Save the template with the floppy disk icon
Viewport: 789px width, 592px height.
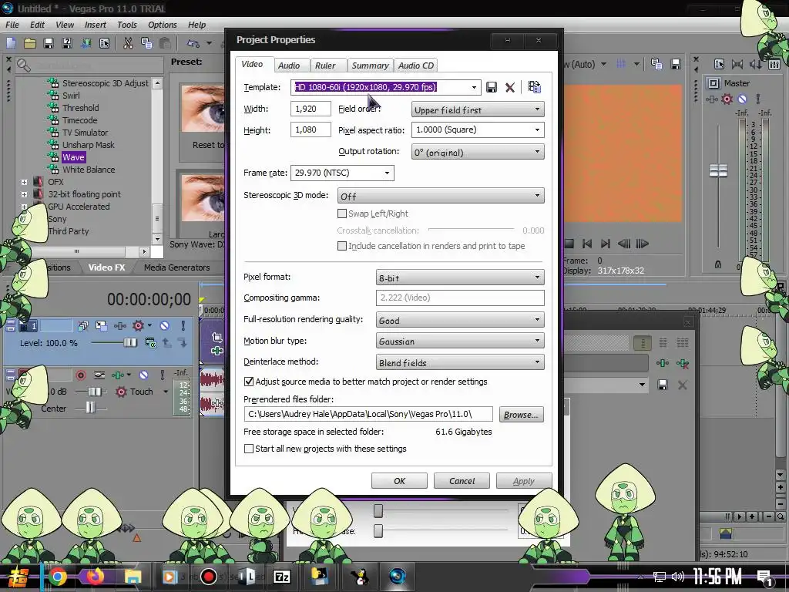click(491, 87)
